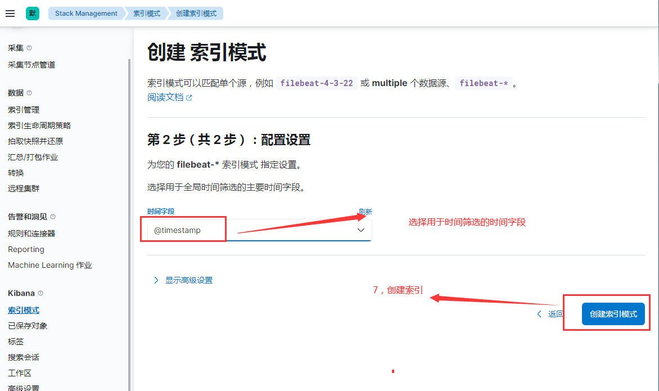The height and width of the screenshot is (391, 659).
Task: Click the help icon next to 告警和洞见
Action: click(52, 216)
